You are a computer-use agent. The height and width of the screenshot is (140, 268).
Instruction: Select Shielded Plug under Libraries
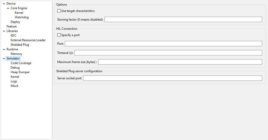point(20,45)
